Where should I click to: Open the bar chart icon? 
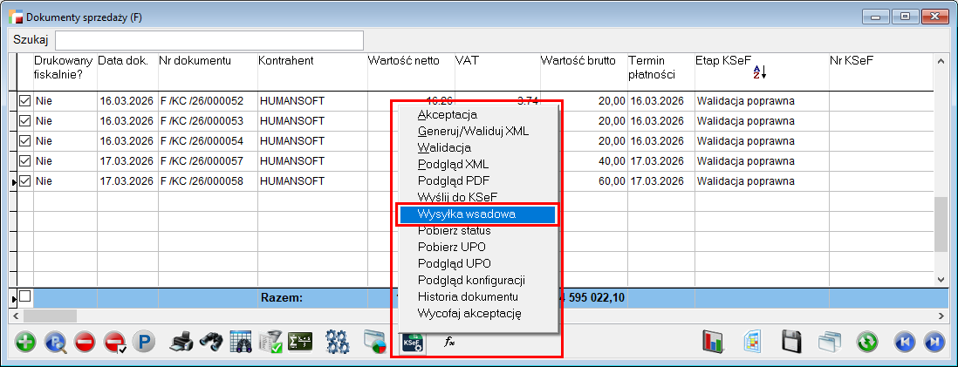714,342
